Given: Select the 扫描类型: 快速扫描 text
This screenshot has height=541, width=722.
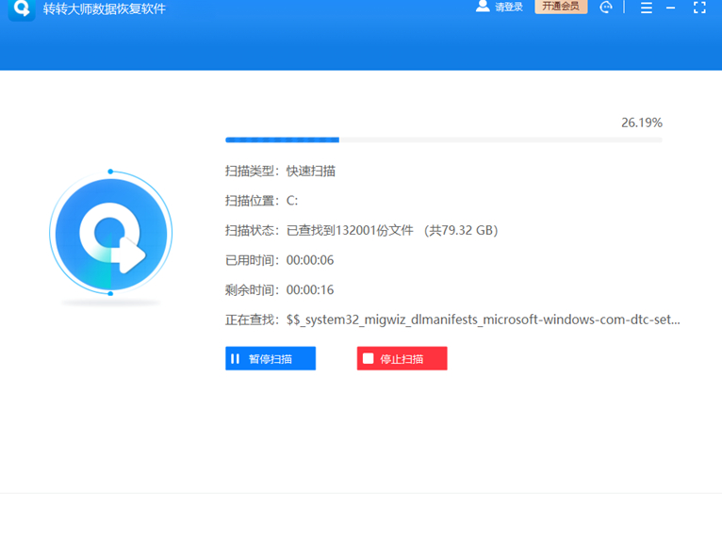Looking at the screenshot, I should click(x=280, y=172).
